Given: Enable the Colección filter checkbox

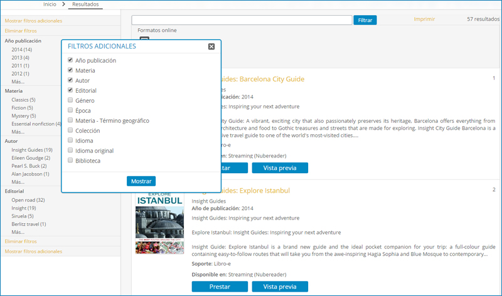Looking at the screenshot, I should tap(70, 130).
